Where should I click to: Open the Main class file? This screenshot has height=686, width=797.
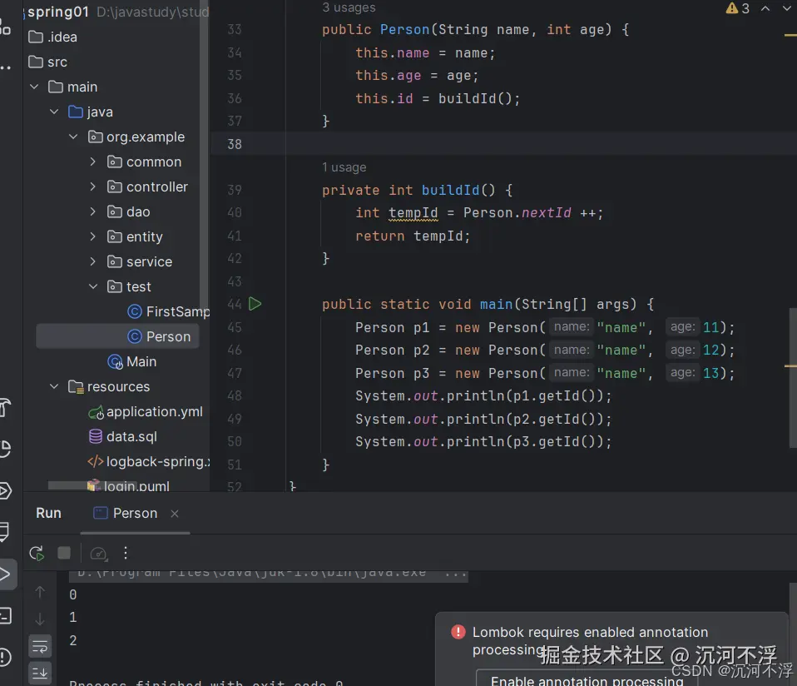[132, 361]
